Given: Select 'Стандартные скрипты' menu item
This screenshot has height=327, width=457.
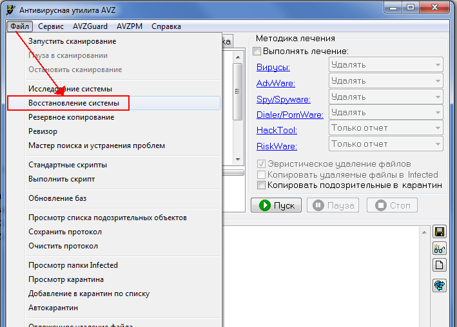Looking at the screenshot, I should pyautogui.click(x=113, y=165).
